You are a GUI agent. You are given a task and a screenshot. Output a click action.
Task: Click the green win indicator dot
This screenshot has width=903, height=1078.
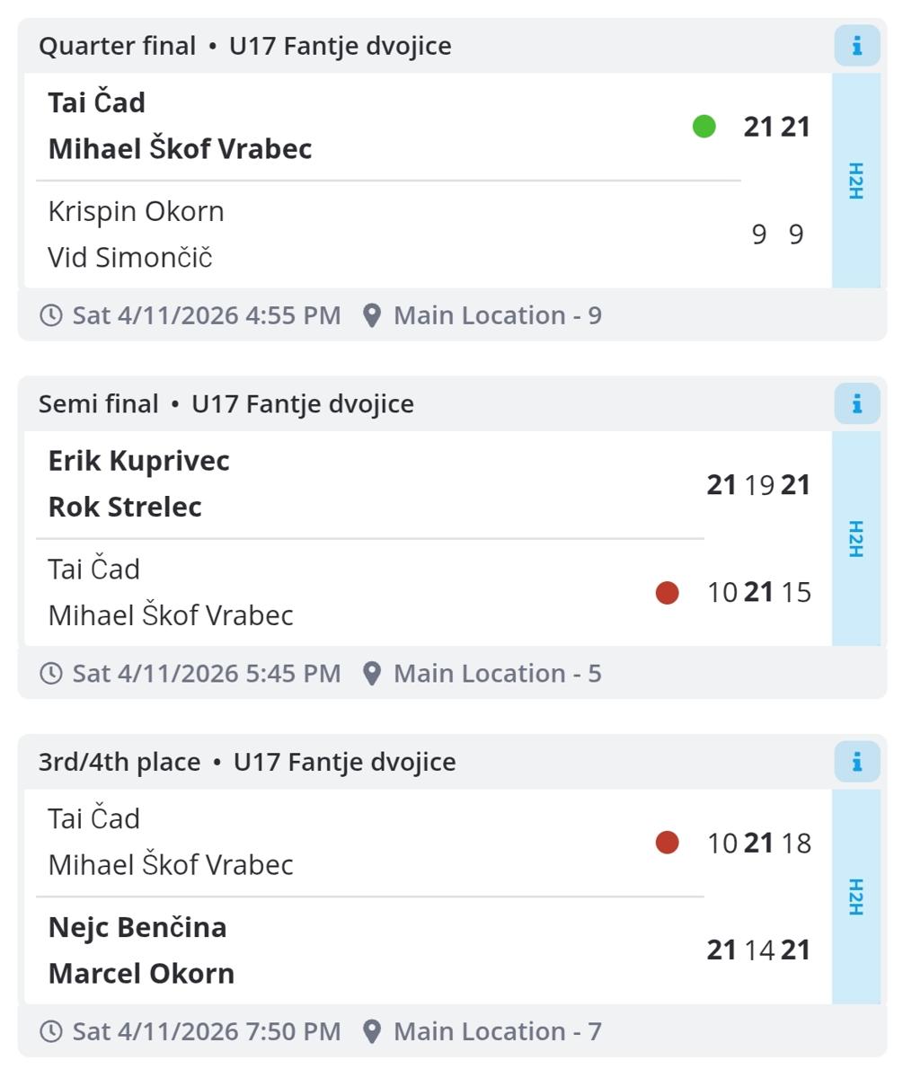(704, 127)
